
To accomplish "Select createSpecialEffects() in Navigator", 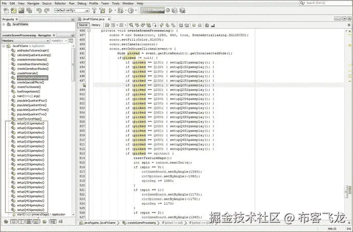I will pyautogui.click(x=30, y=82).
